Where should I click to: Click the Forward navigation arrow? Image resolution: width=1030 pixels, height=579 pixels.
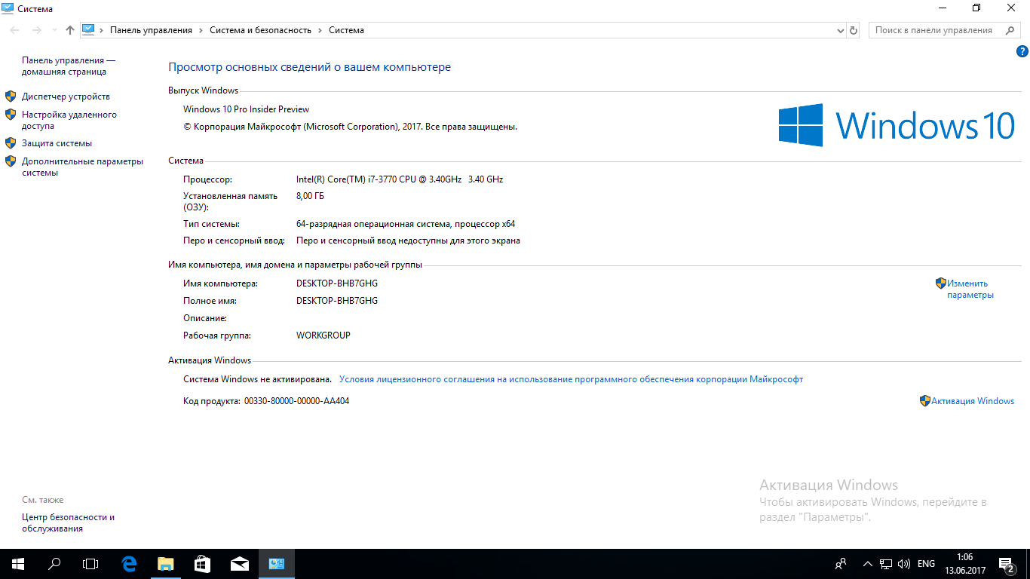36,30
